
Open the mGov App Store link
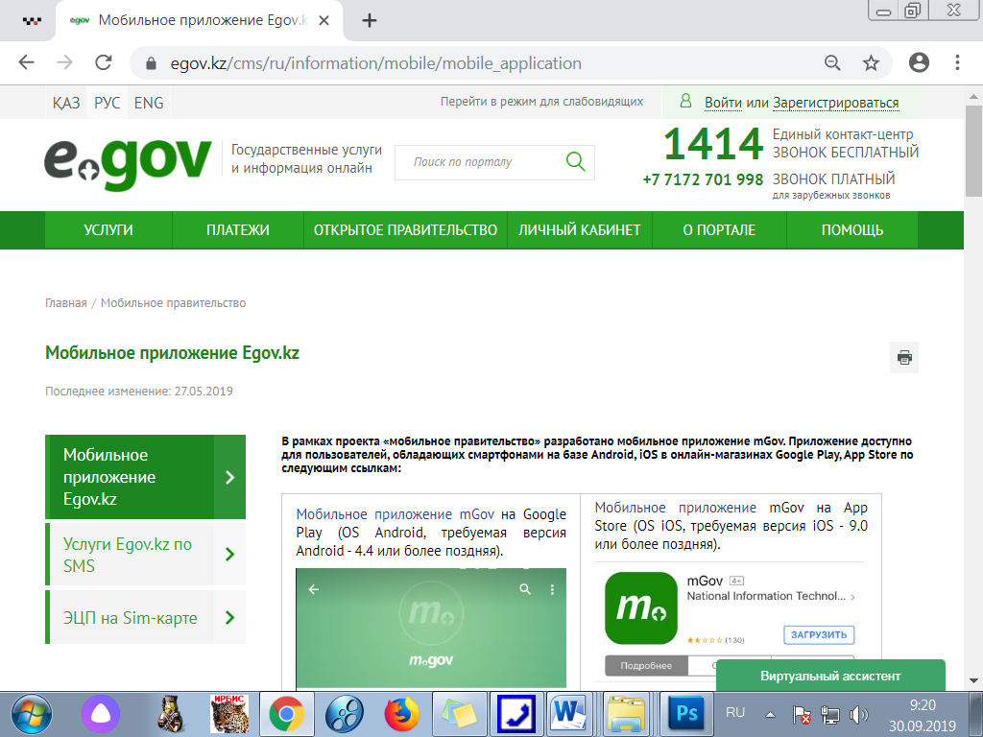[675, 508]
